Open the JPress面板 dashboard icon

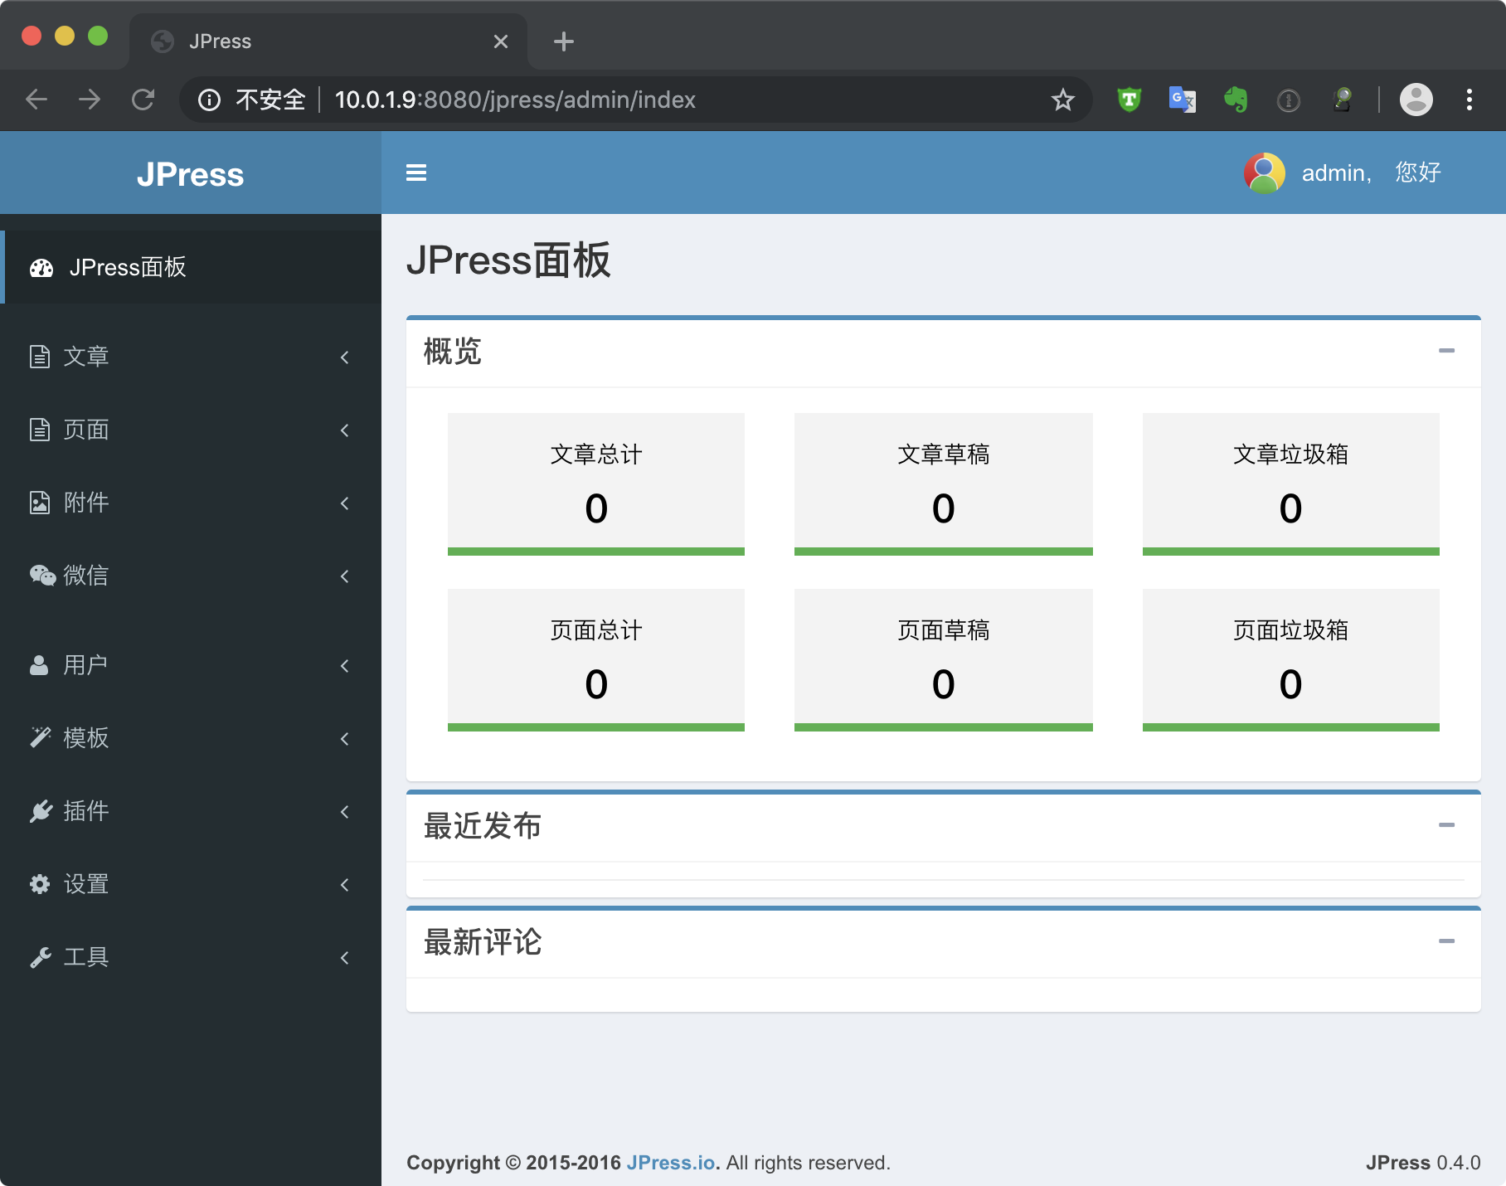click(x=41, y=268)
